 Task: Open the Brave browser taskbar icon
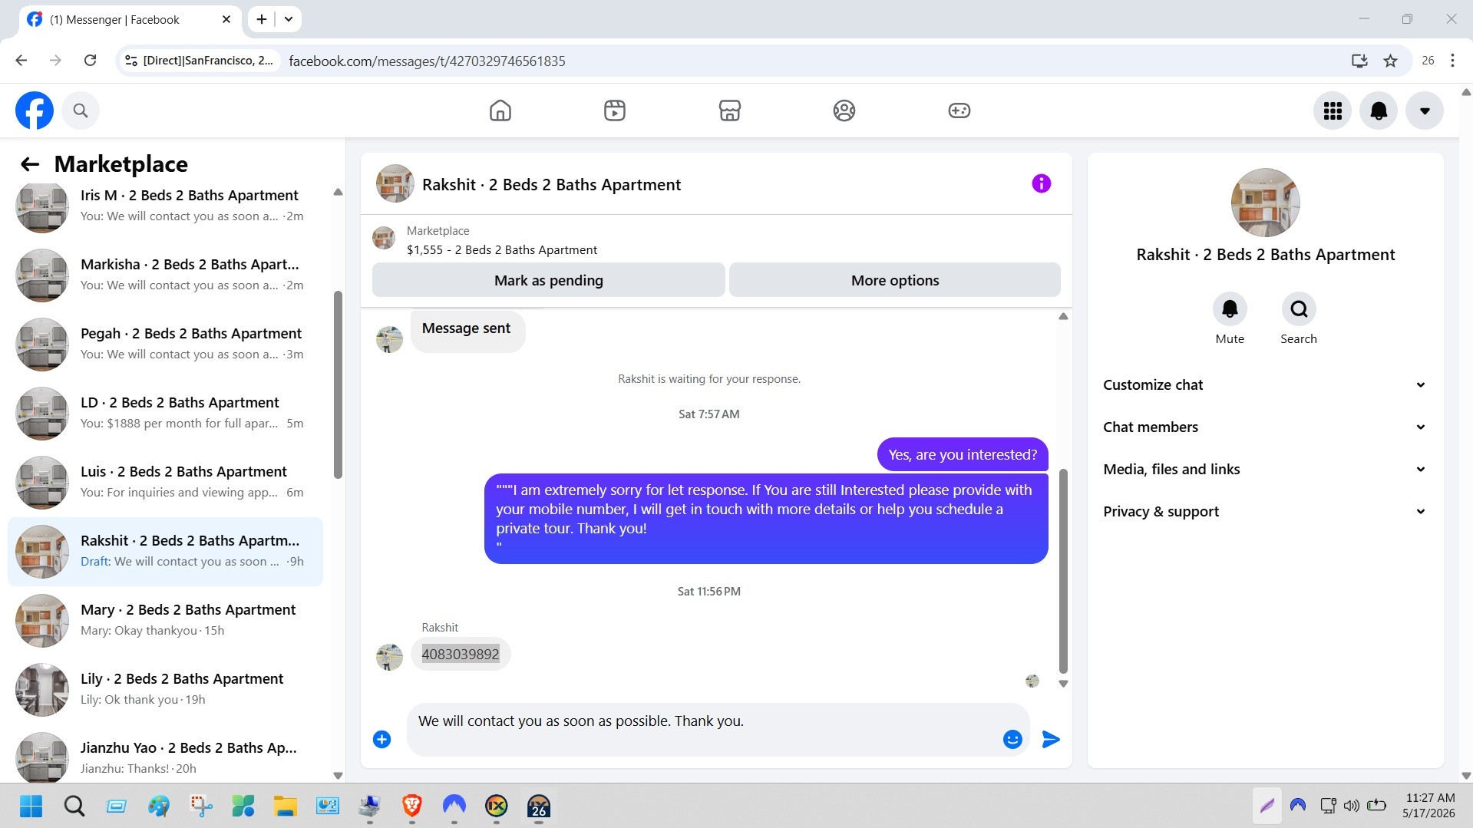(412, 807)
